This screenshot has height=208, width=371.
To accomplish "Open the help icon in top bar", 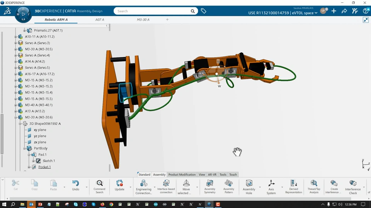I will click(x=366, y=11).
